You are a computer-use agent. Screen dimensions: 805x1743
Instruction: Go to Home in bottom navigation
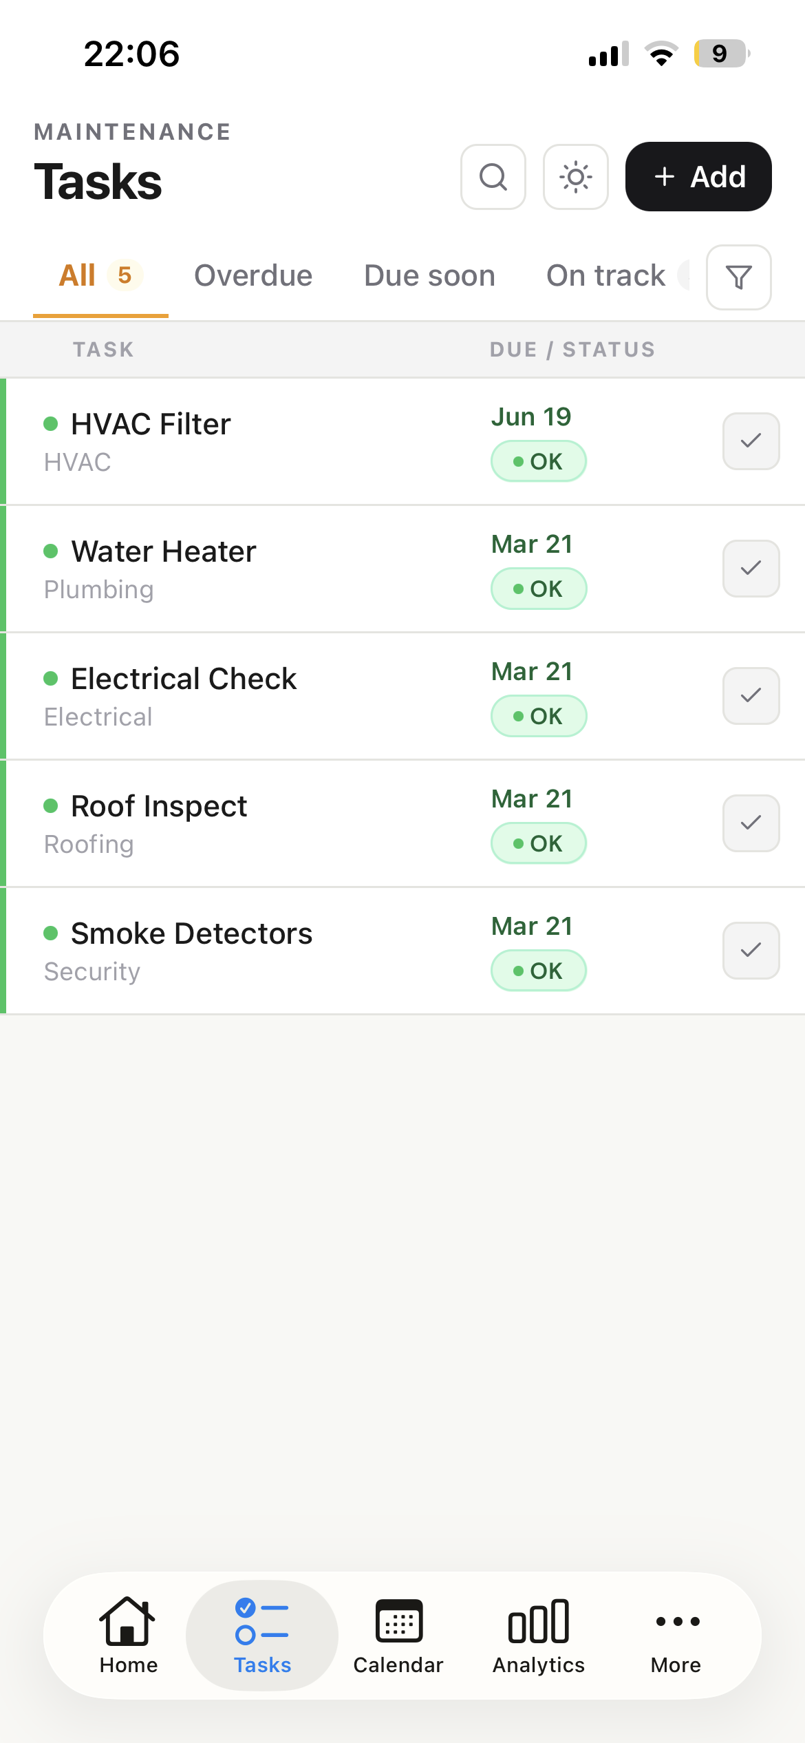[x=128, y=1634]
